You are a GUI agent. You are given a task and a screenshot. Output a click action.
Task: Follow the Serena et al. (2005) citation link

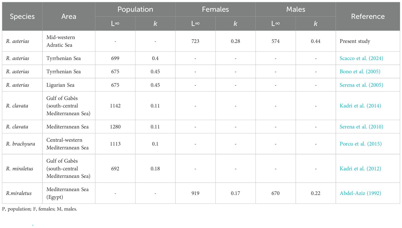point(361,85)
